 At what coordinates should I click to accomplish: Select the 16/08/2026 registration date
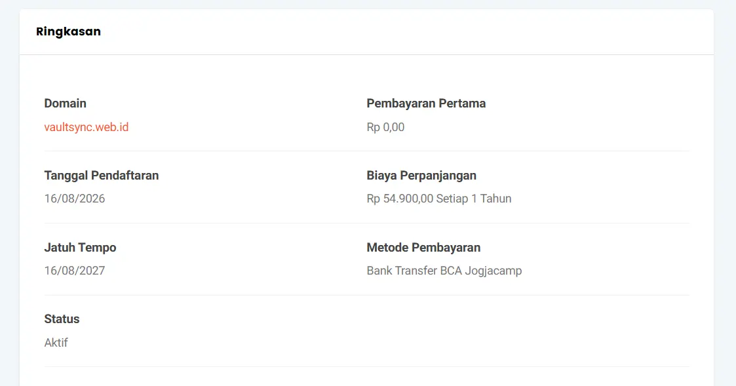click(75, 199)
